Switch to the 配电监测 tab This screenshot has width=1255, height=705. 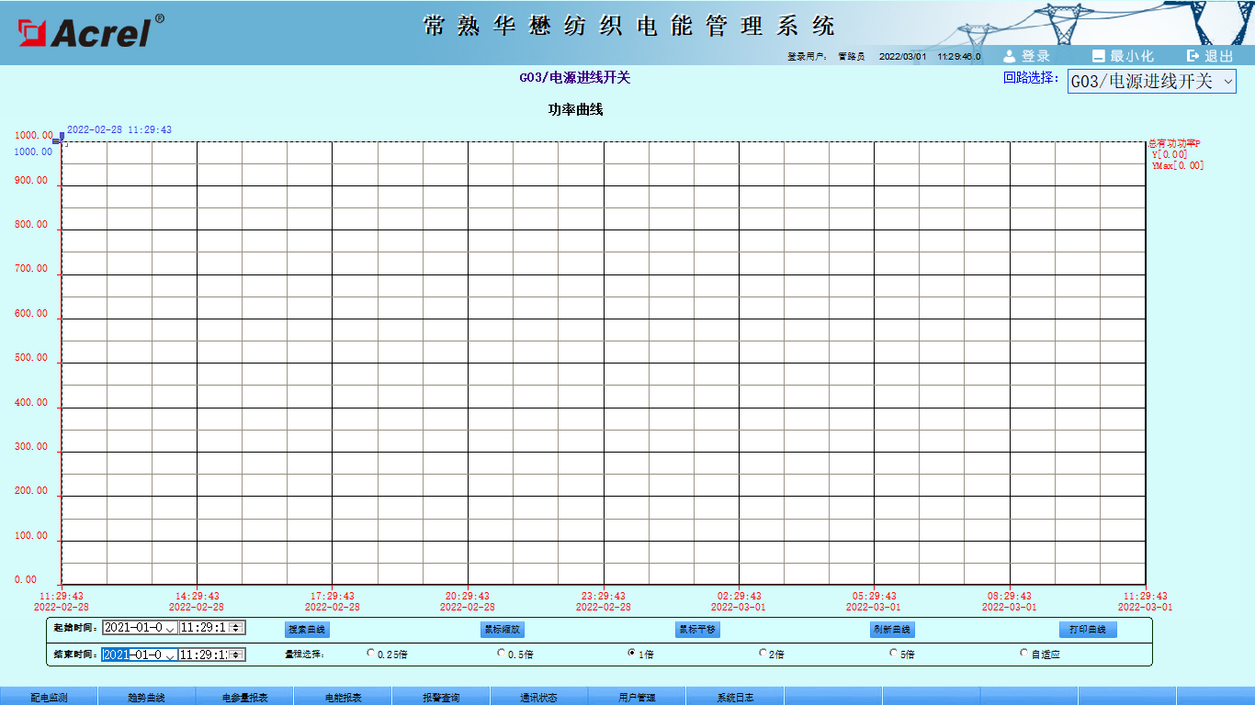tap(49, 697)
